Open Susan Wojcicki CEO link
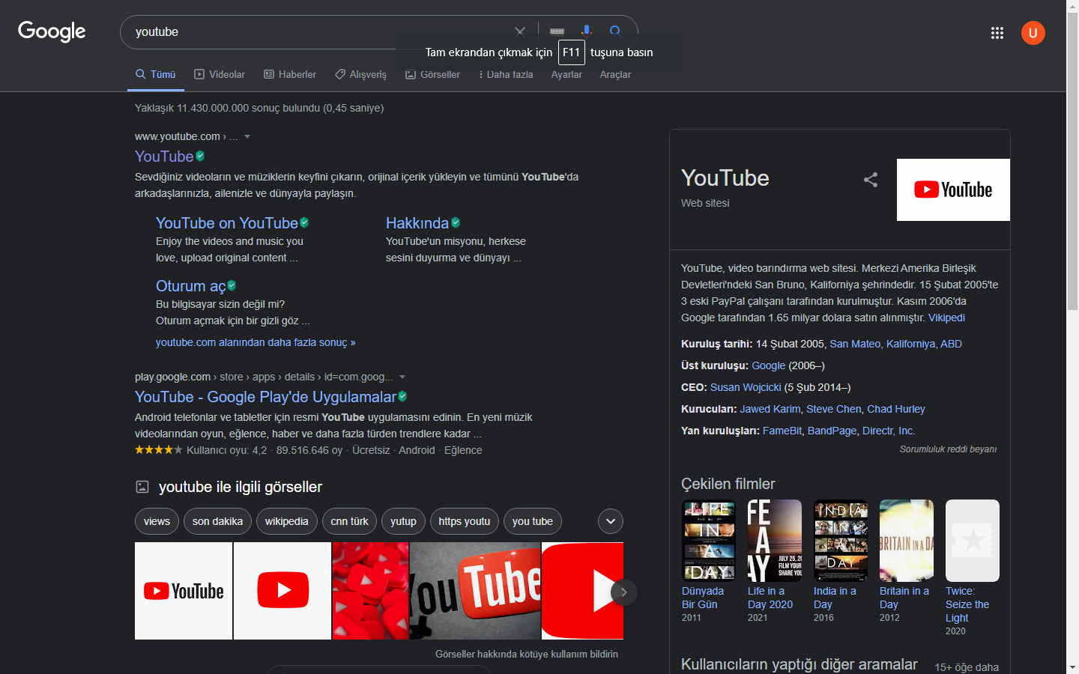The width and height of the screenshot is (1079, 674). tap(746, 387)
